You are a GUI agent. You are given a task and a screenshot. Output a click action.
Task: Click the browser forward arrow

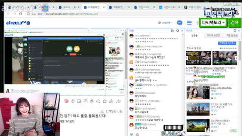[x=14, y=14]
